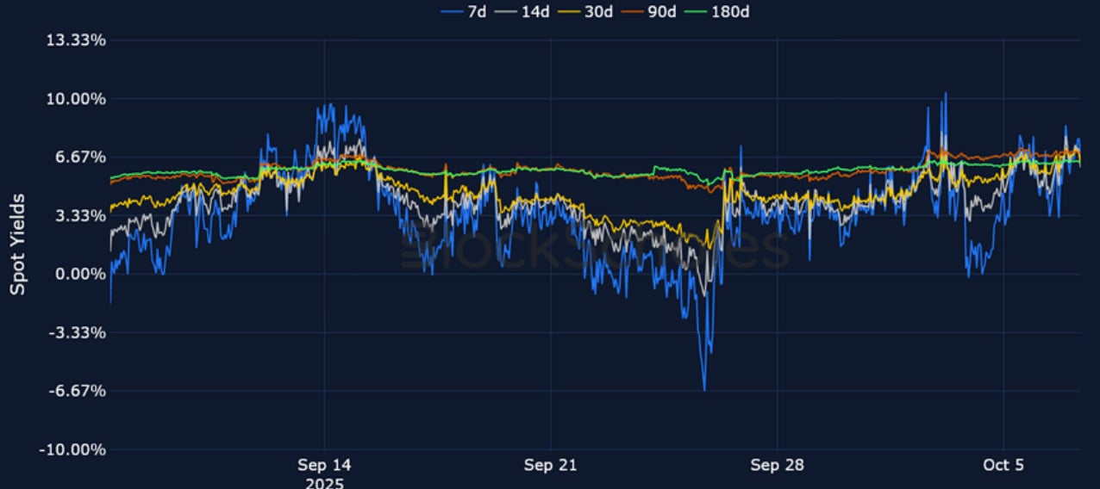This screenshot has width=1100, height=489.
Task: Click the Block Scholes watermark in chart center
Action: pyautogui.click(x=595, y=250)
